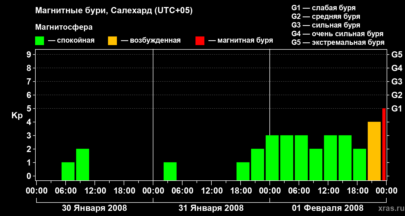Click the 'G5 — экстремальная буря' legend line

pyautogui.click(x=338, y=42)
